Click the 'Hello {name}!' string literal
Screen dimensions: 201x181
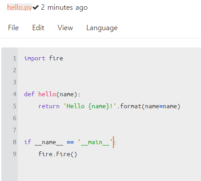tap(90, 106)
